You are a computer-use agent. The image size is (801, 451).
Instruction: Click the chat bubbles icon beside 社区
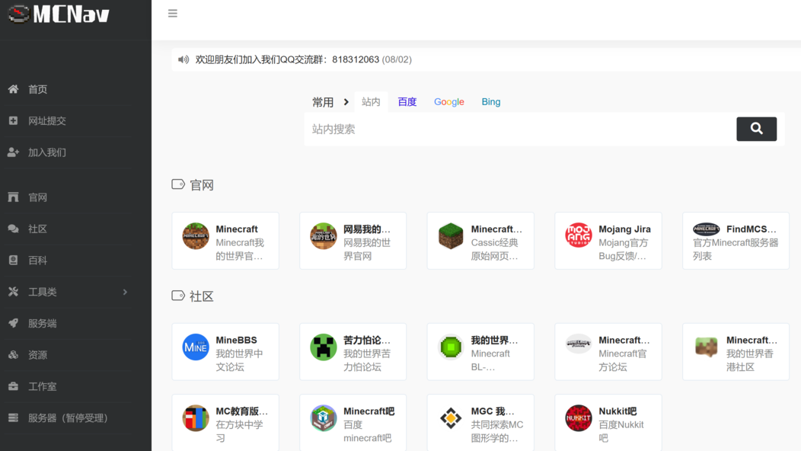(13, 229)
